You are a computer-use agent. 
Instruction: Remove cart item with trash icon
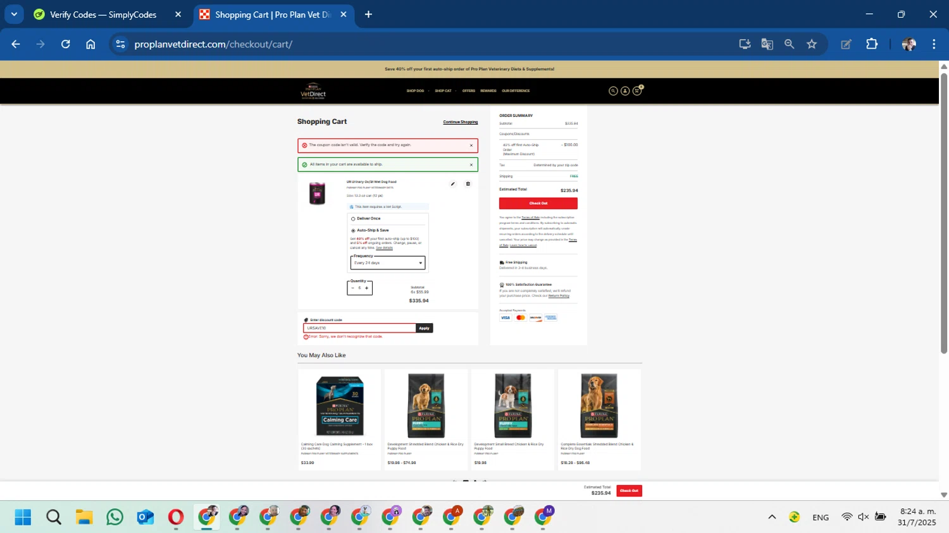[468, 184]
